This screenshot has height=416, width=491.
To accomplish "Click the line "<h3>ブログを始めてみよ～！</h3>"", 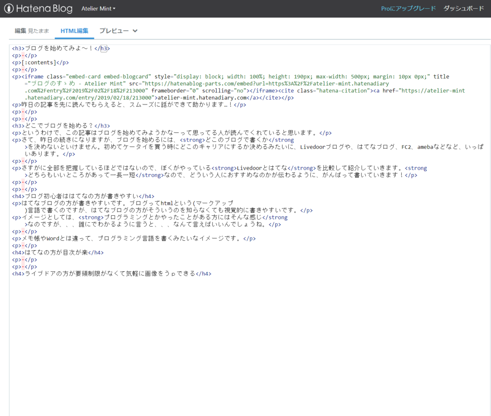I will (x=61, y=48).
